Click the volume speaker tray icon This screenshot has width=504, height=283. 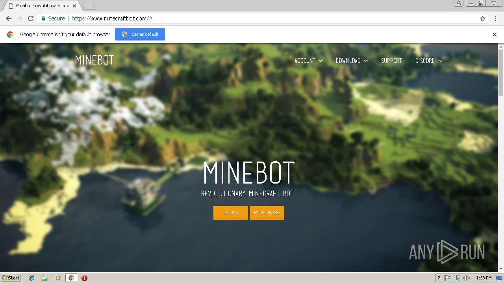point(466,278)
